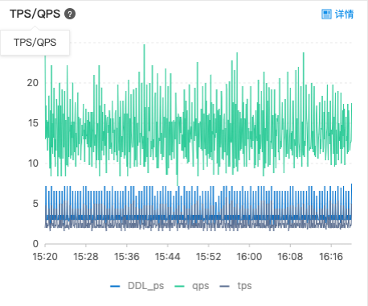Click the TPS/QPS tooltip popup
The width and height of the screenshot is (368, 306).
pyautogui.click(x=35, y=43)
